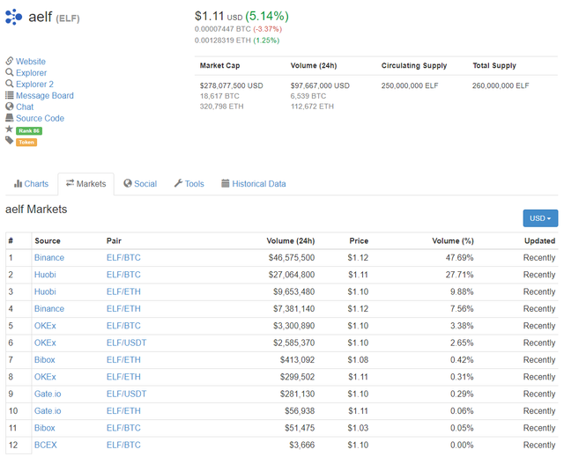The image size is (564, 457).
Task: Click the globe icon on Social tab
Action: point(127,183)
